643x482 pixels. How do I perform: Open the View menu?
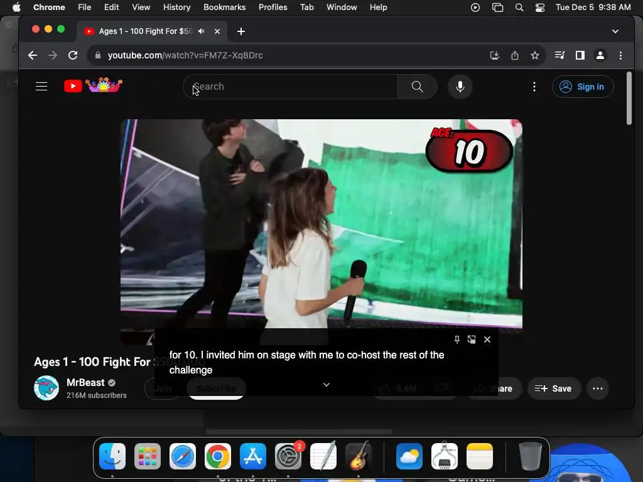tap(141, 8)
